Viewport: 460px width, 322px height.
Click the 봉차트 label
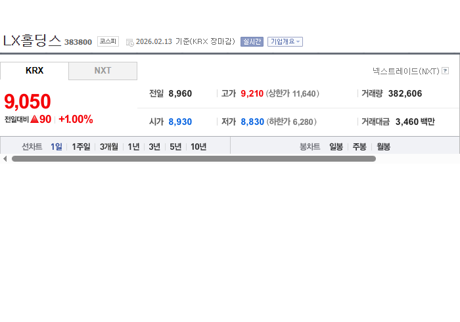click(310, 147)
